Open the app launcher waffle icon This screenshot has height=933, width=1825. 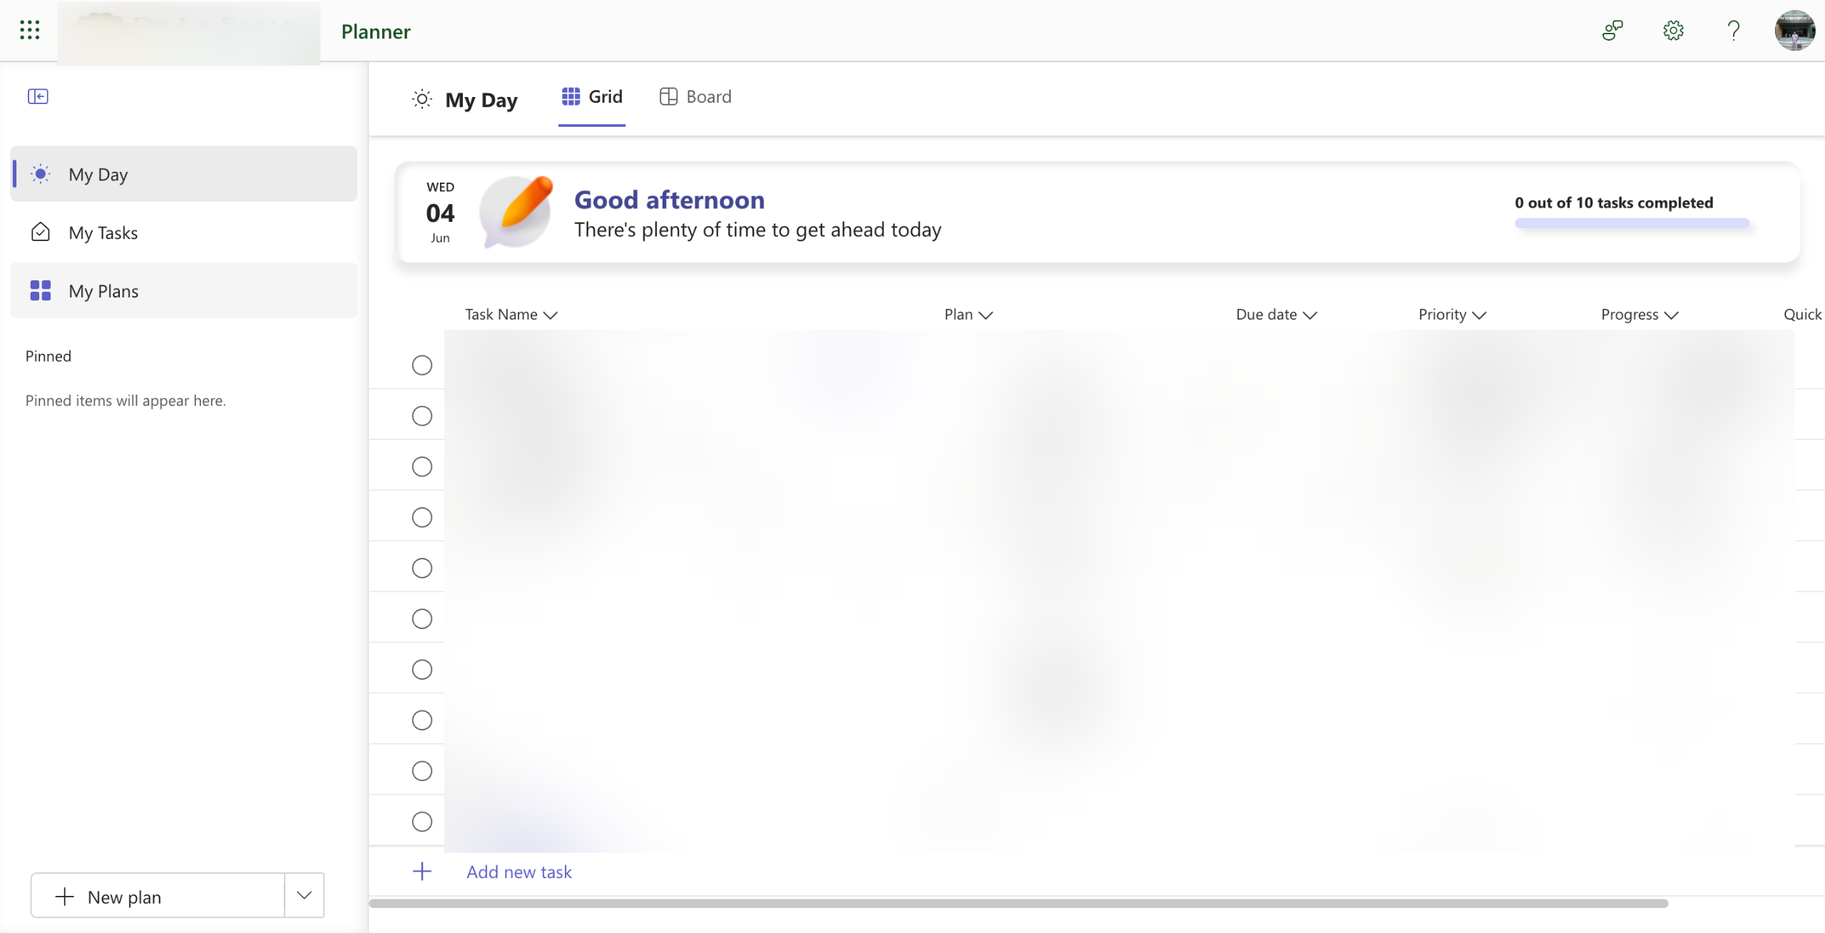(29, 30)
